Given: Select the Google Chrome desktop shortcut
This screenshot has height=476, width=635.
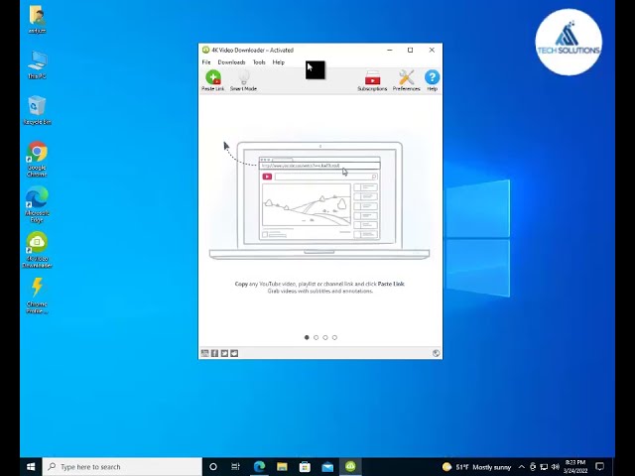Looking at the screenshot, I should click(37, 159).
